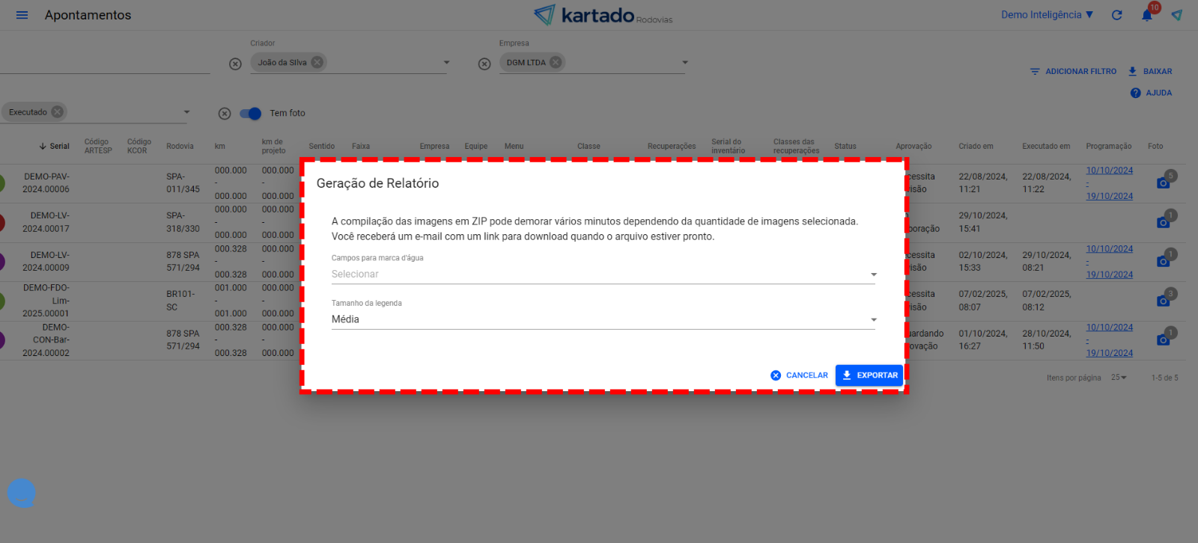1198x543 pixels.
Task: Clear the Tem foto filter
Action: (x=225, y=114)
